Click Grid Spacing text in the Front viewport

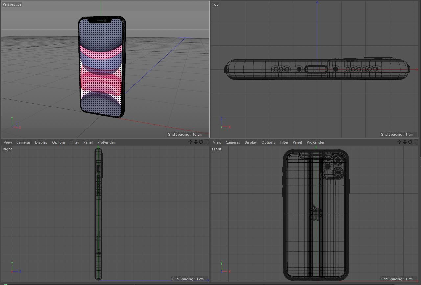397,279
